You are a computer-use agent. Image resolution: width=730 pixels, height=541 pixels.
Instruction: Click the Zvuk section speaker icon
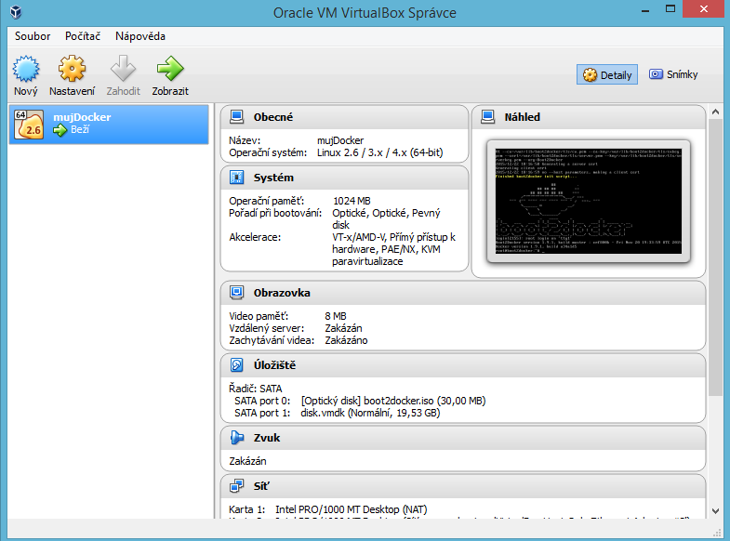236,438
